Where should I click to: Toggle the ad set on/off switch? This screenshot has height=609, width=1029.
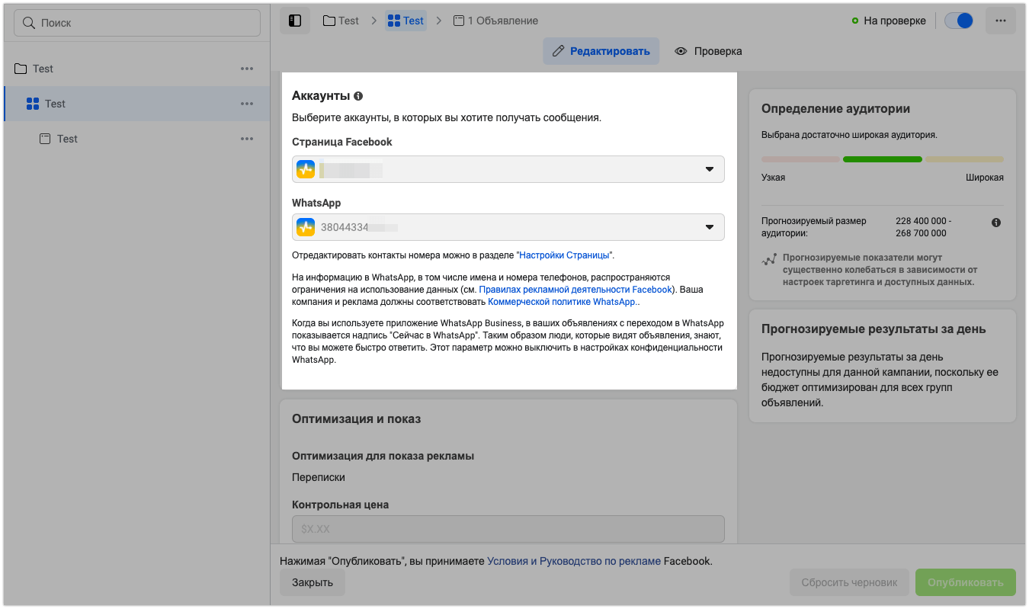pyautogui.click(x=958, y=21)
